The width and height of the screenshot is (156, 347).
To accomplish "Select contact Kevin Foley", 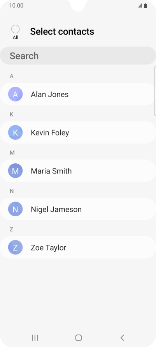I will [x=78, y=132].
